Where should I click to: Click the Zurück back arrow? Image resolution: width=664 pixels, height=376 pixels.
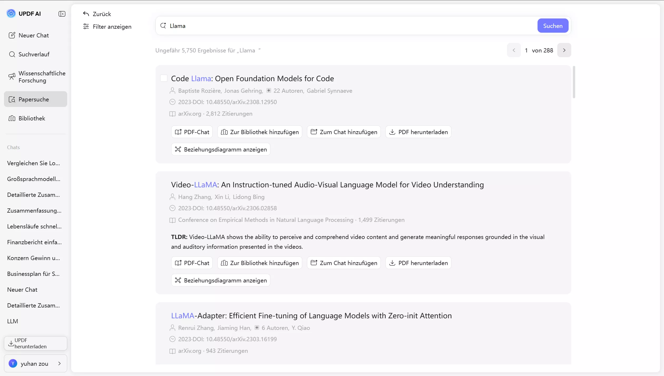pyautogui.click(x=86, y=14)
